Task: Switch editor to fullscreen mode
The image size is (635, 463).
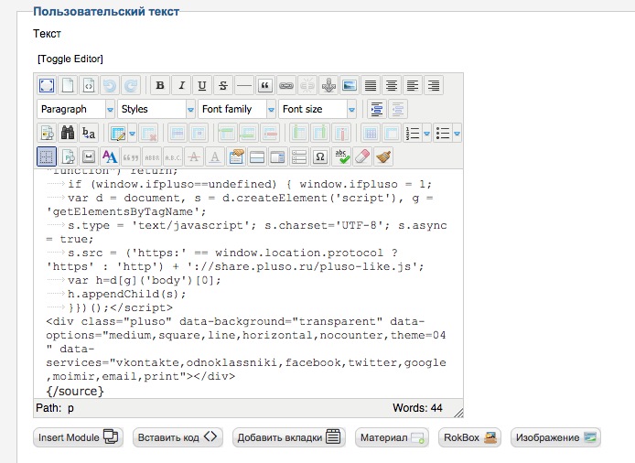Action: click(47, 85)
